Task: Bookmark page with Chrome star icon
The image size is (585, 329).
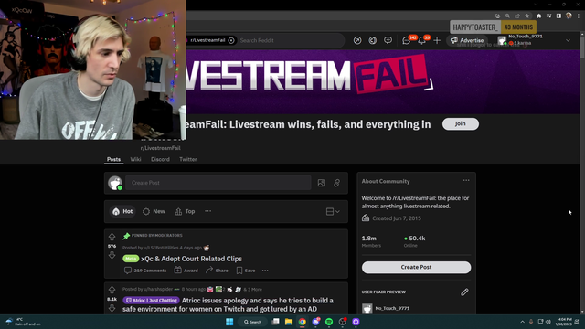Action: coord(527,16)
